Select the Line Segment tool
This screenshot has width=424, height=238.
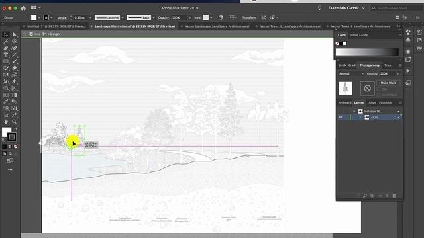point(15,55)
